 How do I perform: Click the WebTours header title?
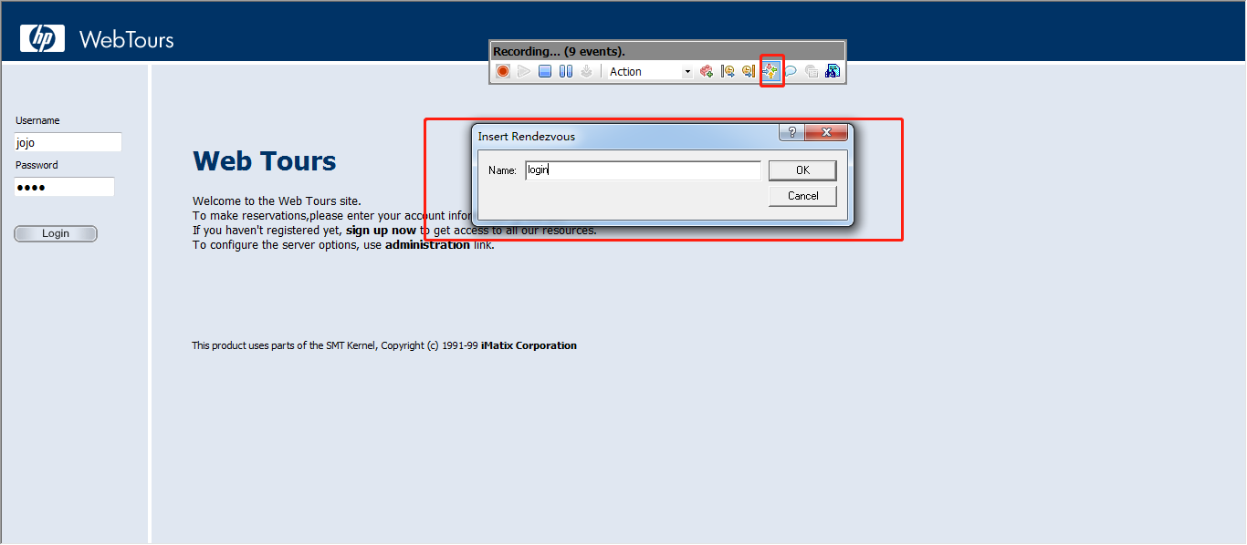(x=126, y=40)
